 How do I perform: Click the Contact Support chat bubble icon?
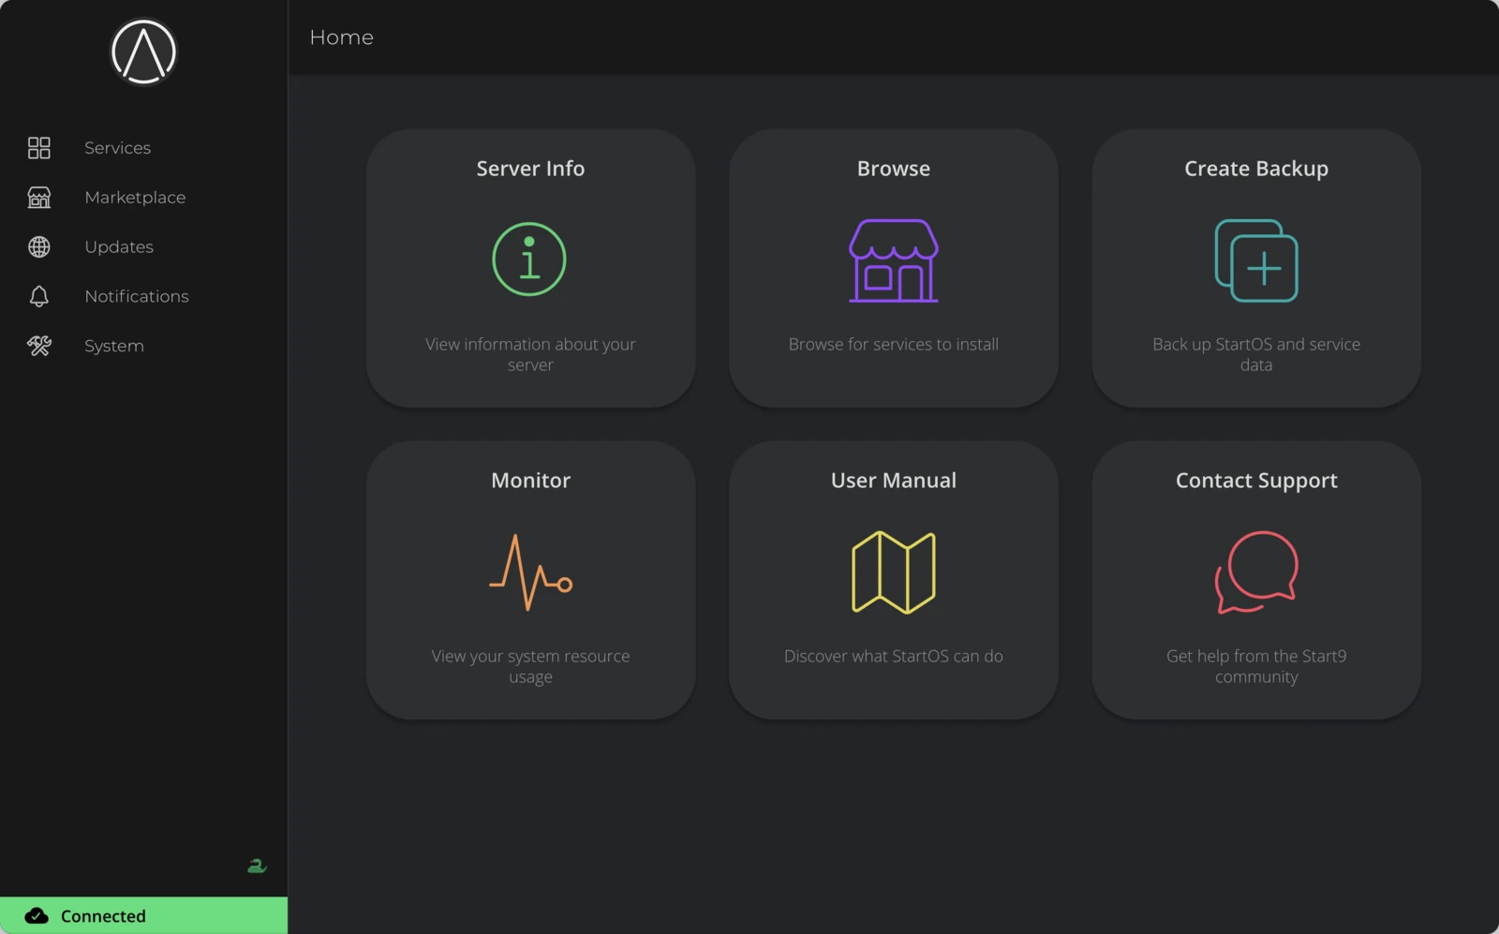(x=1255, y=572)
